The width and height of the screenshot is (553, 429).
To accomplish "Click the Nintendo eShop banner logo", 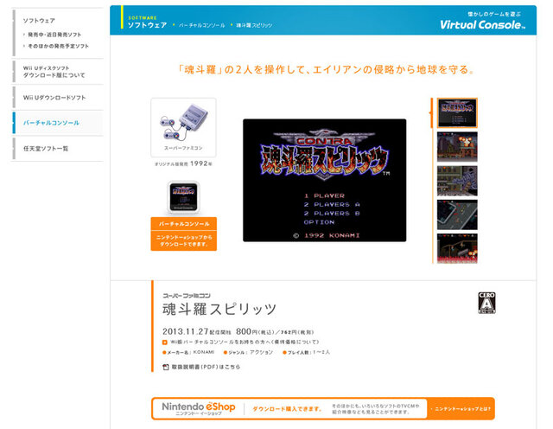I will point(199,408).
